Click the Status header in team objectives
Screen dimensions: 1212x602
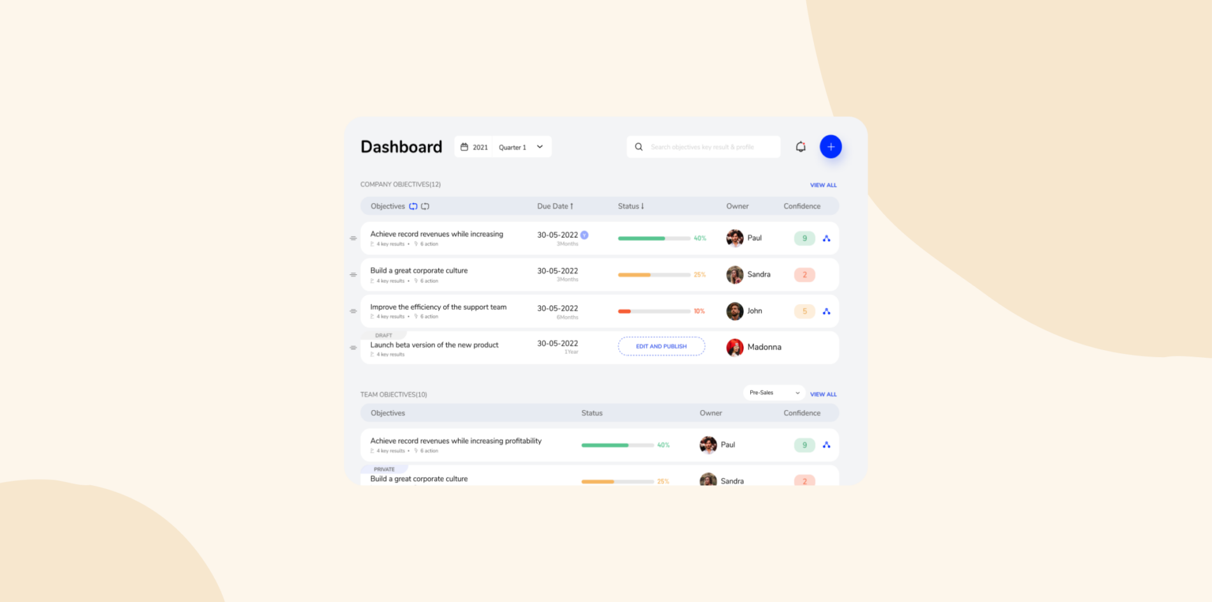coord(592,413)
